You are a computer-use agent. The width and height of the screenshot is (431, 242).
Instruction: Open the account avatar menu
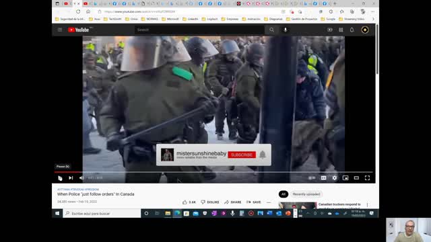365,30
